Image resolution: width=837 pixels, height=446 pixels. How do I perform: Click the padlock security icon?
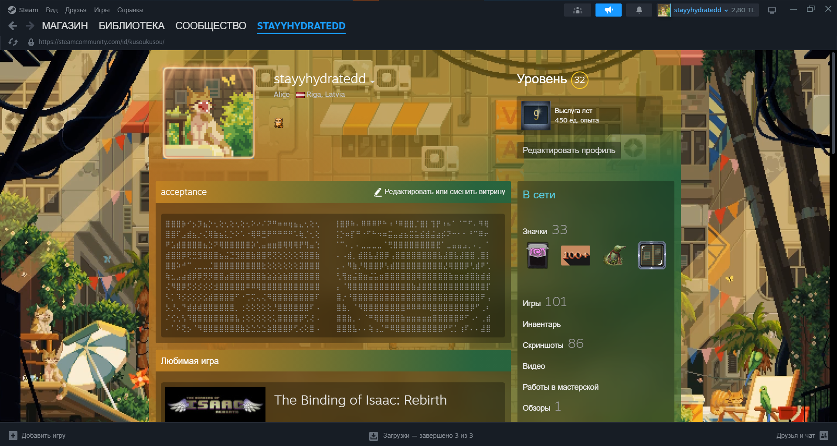tap(31, 42)
